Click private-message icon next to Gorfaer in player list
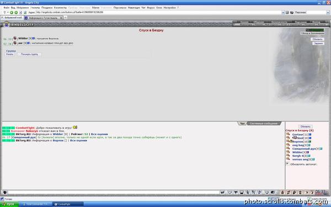331x207 pixels. (x=288, y=134)
